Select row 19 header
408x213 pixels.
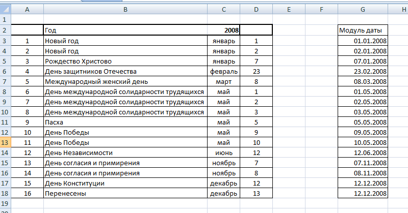pyautogui.click(x=5, y=203)
